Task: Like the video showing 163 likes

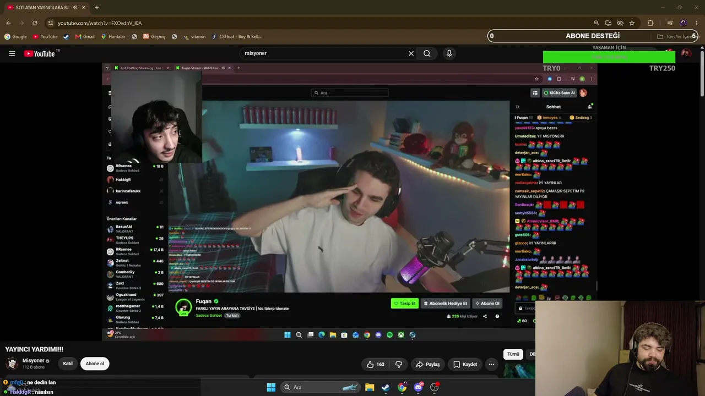Action: tap(376, 364)
